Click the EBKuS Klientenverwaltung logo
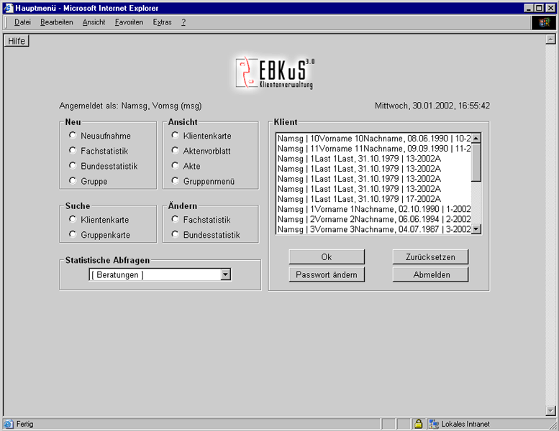The image size is (559, 431). point(275,73)
